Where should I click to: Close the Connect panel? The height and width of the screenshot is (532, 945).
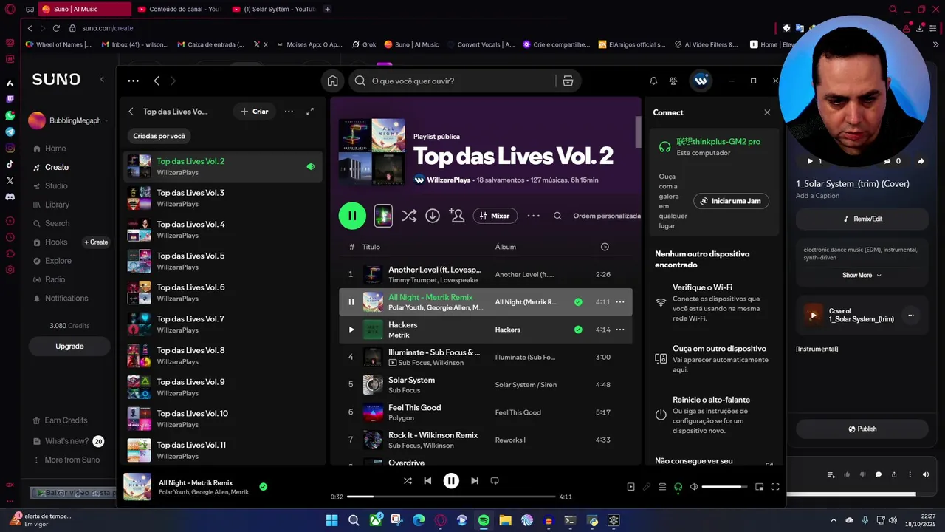tap(767, 112)
